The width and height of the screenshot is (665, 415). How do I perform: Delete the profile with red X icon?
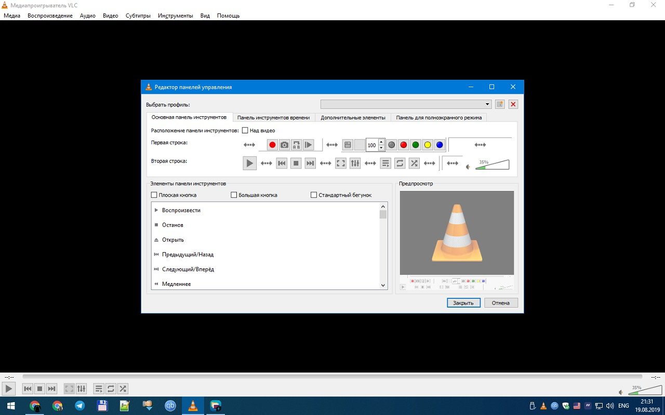[513, 104]
